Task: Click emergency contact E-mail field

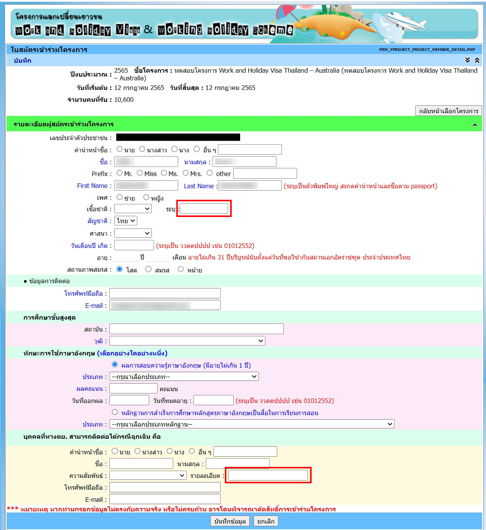Action: (165, 499)
